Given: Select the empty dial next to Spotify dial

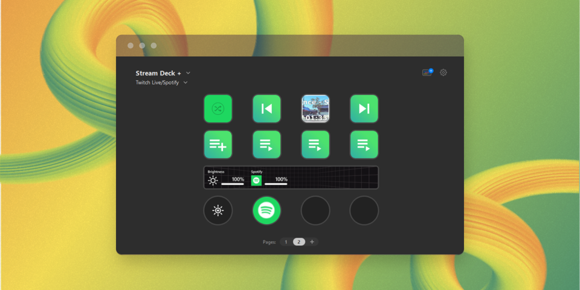Looking at the screenshot, I should pyautogui.click(x=315, y=210).
